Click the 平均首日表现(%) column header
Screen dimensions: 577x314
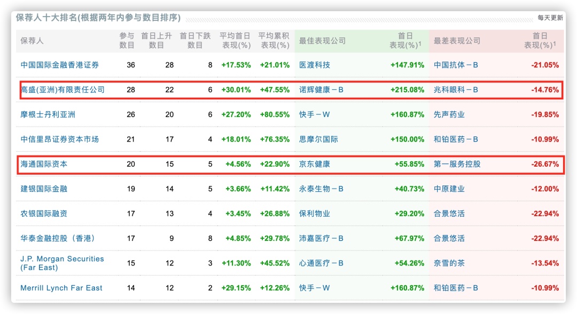pyautogui.click(x=235, y=41)
